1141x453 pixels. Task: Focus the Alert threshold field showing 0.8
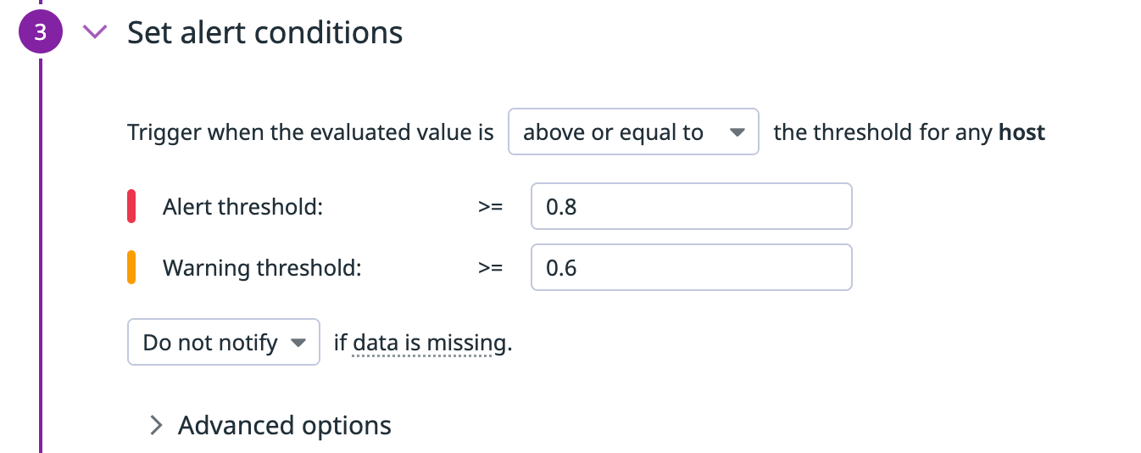[x=691, y=206]
